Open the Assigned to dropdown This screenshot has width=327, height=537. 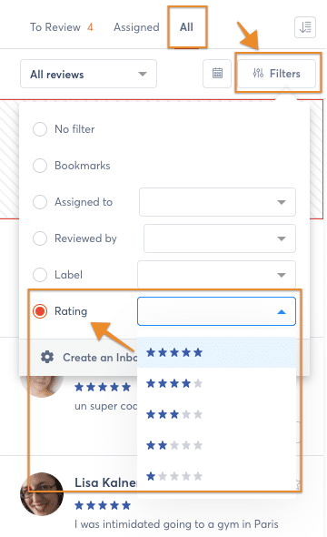[217, 202]
